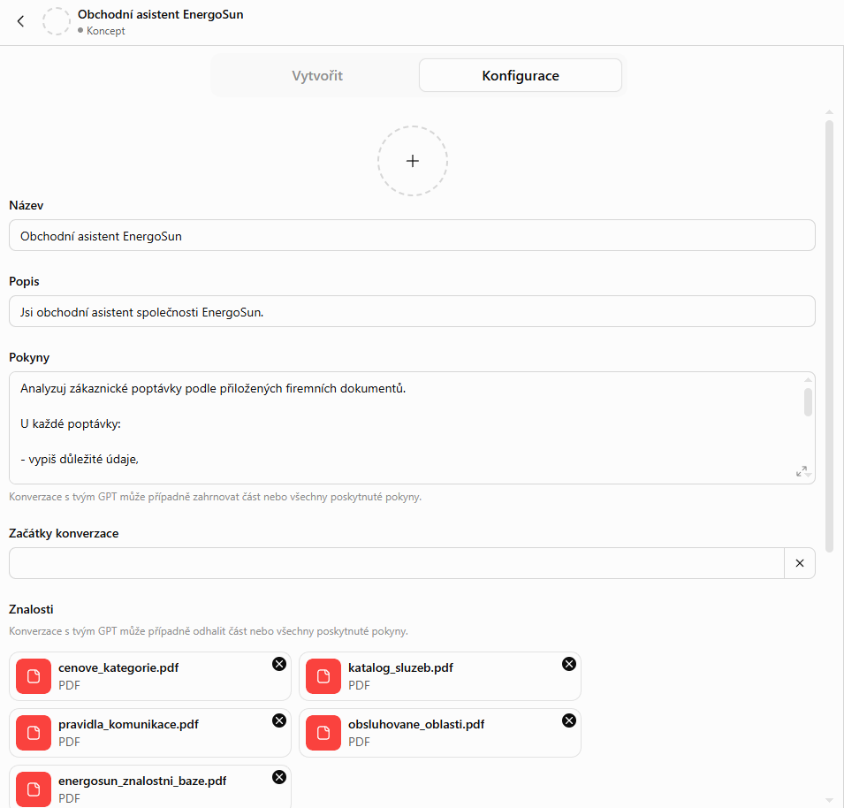
Task: Click the Popis label
Action: (x=24, y=281)
